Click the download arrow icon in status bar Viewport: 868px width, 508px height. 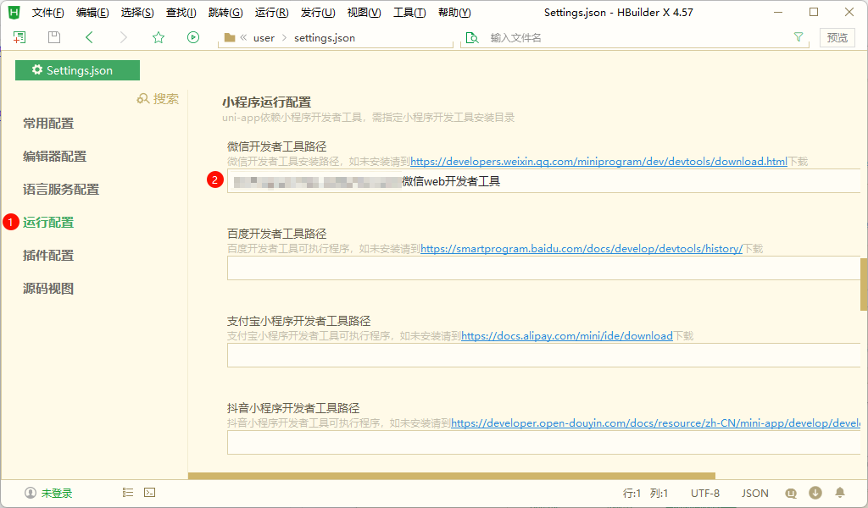[815, 492]
